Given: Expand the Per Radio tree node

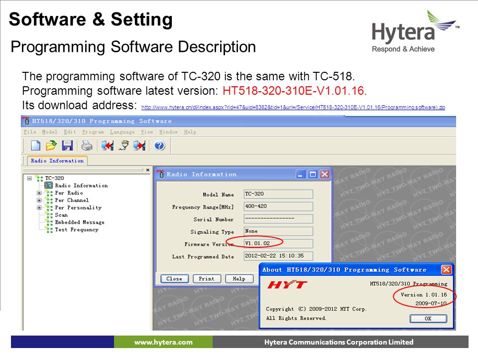Looking at the screenshot, I should click(39, 193).
